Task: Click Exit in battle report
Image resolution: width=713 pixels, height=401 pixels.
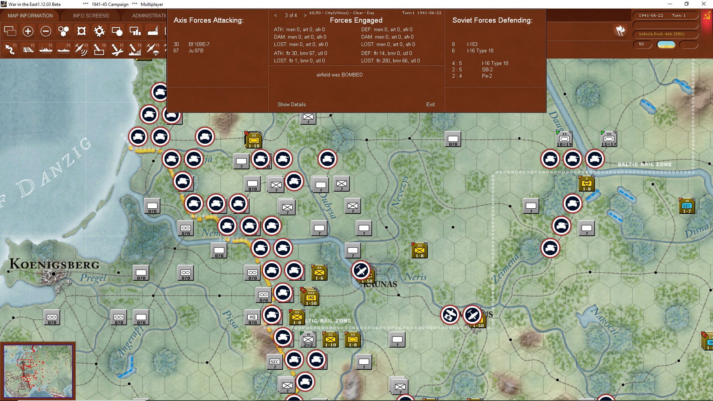Action: point(430,105)
